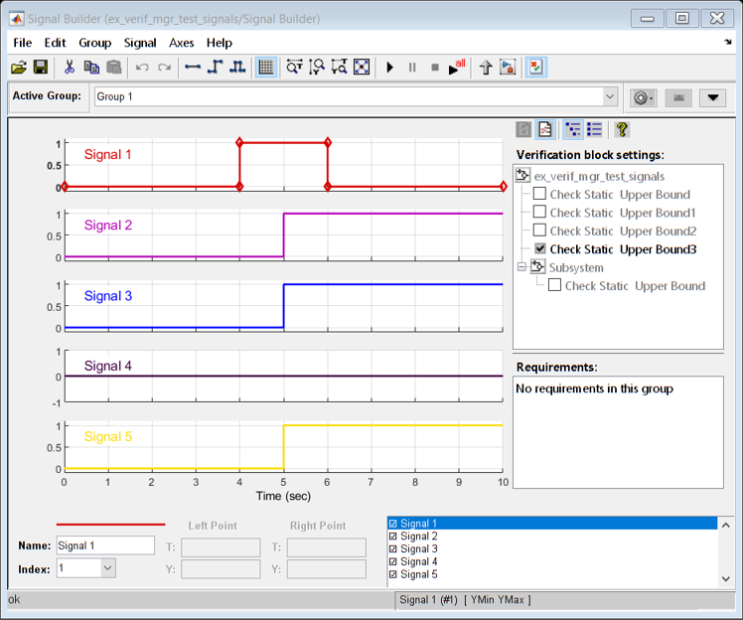The width and height of the screenshot is (743, 620).
Task: Save the signal data with disk icon
Action: (41, 68)
